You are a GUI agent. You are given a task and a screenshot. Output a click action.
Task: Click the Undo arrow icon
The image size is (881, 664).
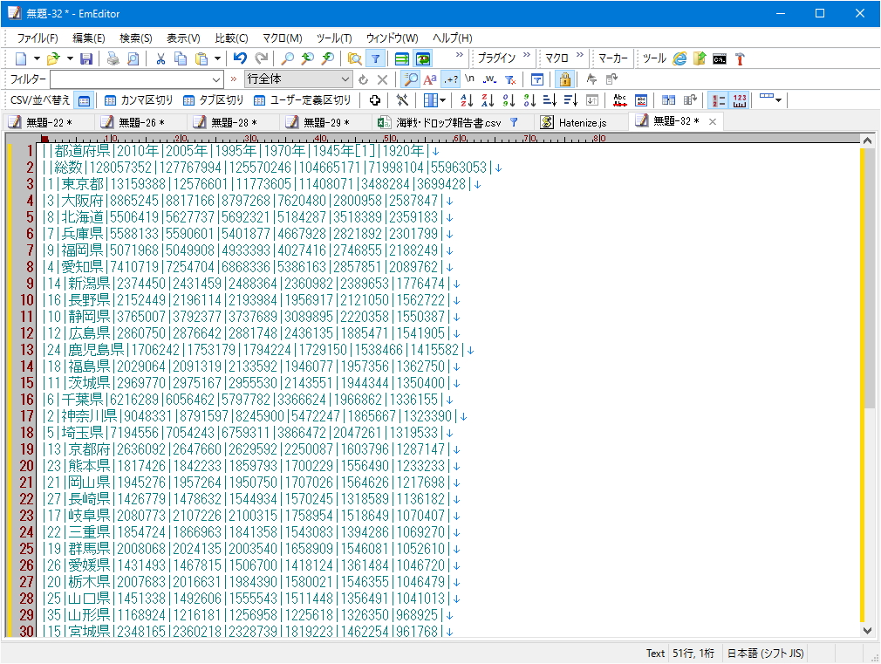coord(241,58)
